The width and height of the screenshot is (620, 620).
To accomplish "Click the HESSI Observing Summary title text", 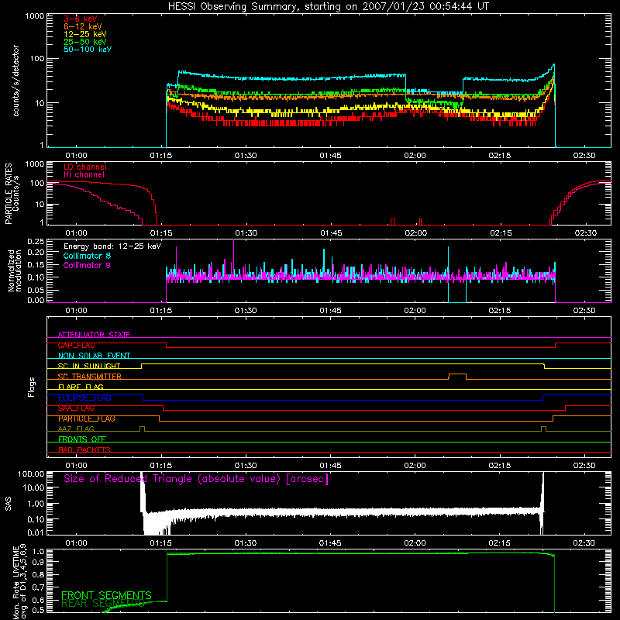I will (329, 7).
